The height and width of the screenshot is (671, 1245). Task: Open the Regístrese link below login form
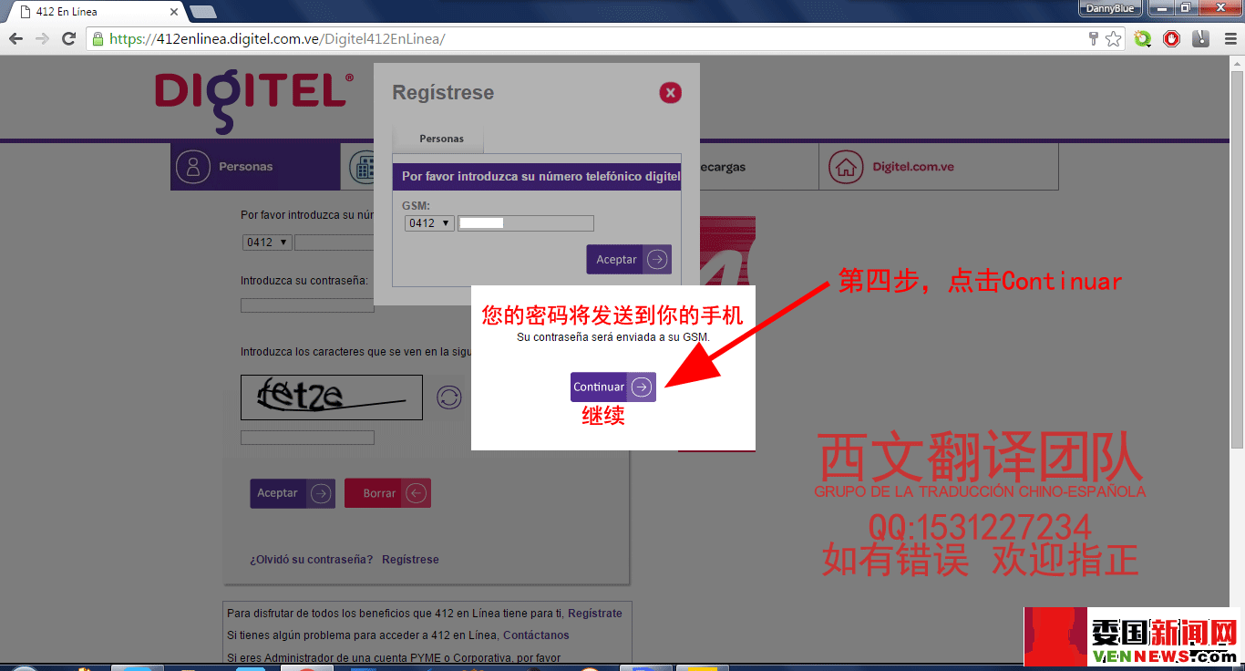pyautogui.click(x=410, y=560)
